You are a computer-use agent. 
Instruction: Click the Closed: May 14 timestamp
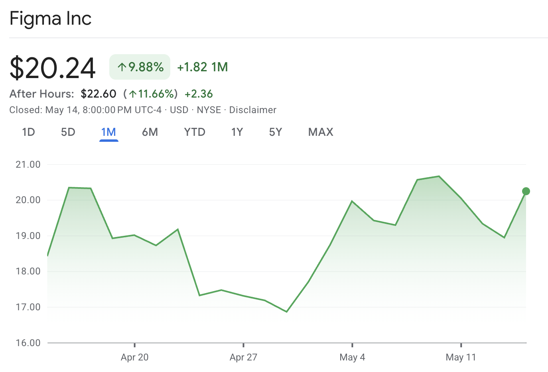[85, 110]
